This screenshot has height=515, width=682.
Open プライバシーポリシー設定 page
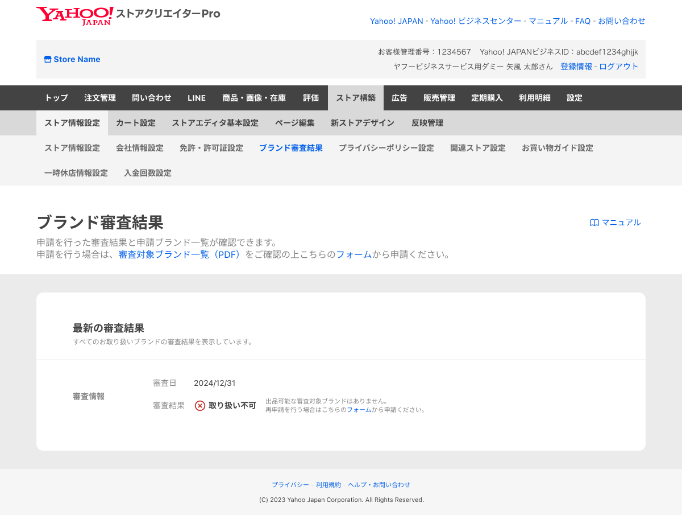pos(386,148)
